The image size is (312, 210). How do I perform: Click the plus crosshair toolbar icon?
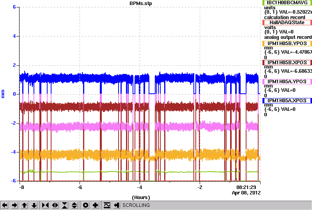point(96,205)
